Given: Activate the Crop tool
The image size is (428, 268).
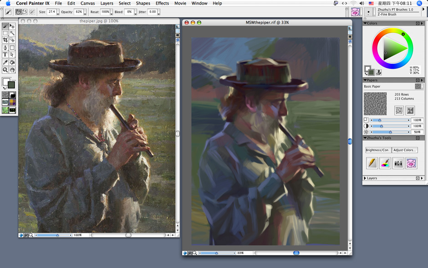Looking at the screenshot, I should [x=5, y=40].
